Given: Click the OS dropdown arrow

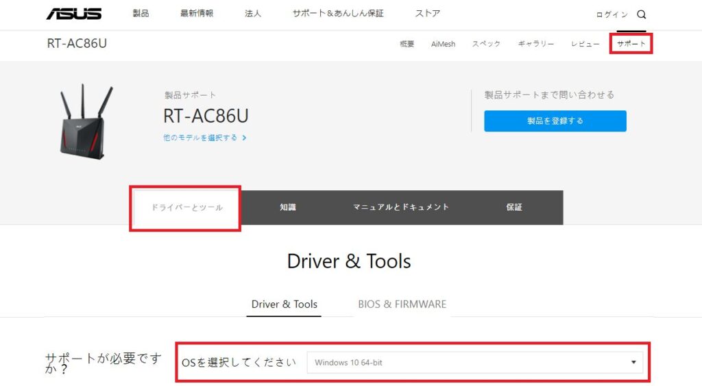Looking at the screenshot, I should tap(633, 362).
